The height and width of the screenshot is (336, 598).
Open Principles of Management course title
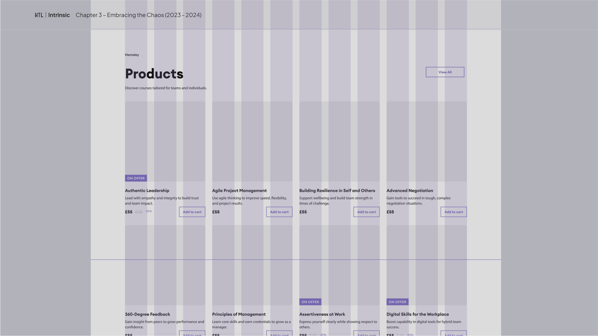pos(239,314)
